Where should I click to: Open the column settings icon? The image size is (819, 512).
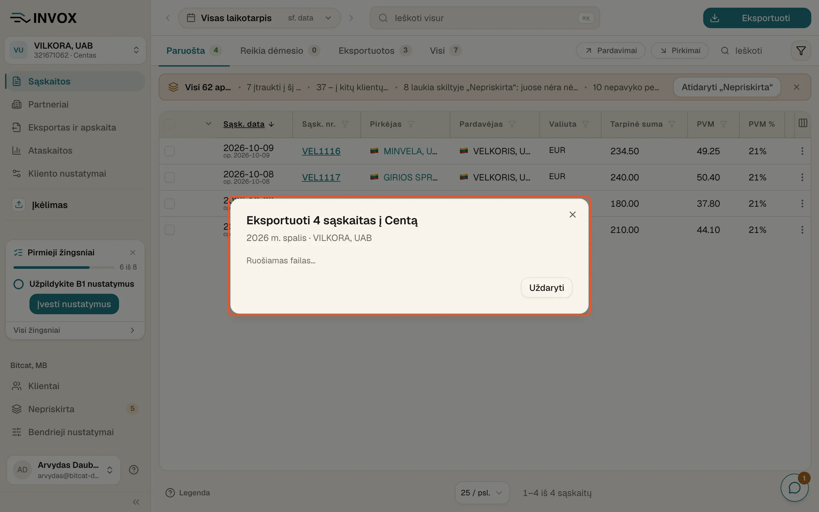click(x=803, y=123)
